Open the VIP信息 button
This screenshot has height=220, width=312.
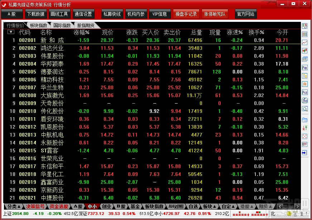point(159,14)
